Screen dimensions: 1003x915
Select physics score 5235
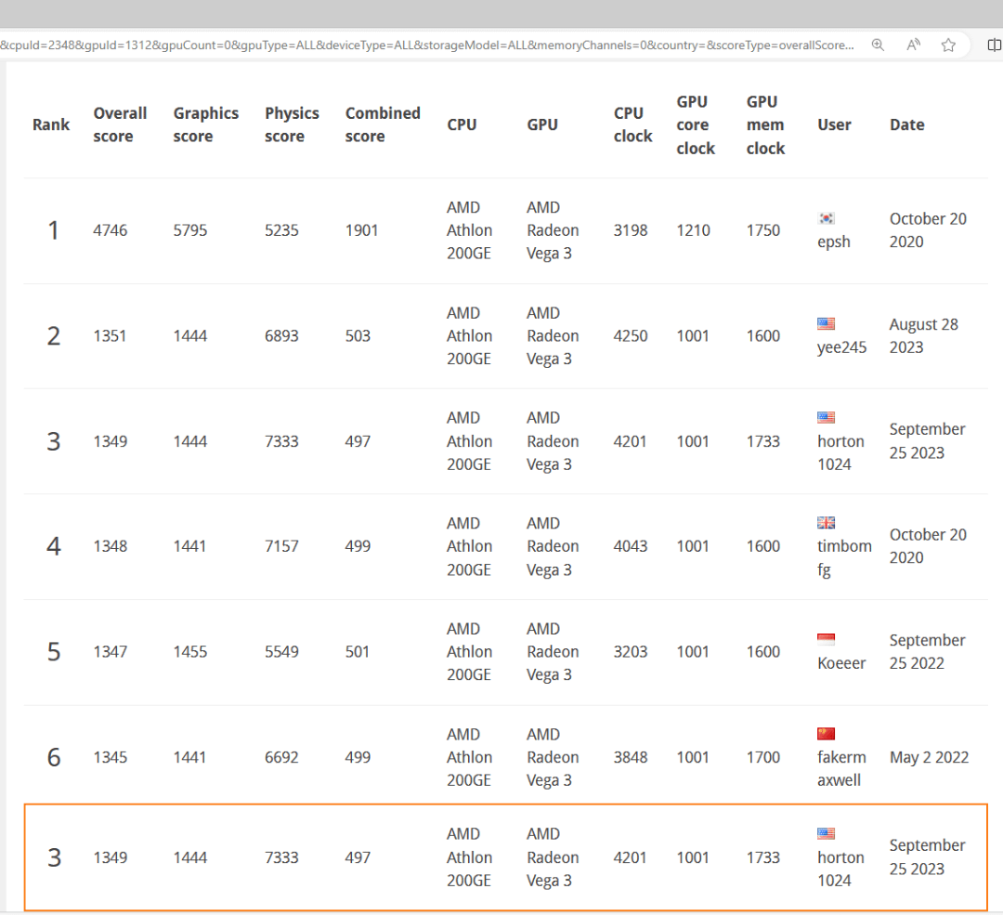(x=281, y=230)
